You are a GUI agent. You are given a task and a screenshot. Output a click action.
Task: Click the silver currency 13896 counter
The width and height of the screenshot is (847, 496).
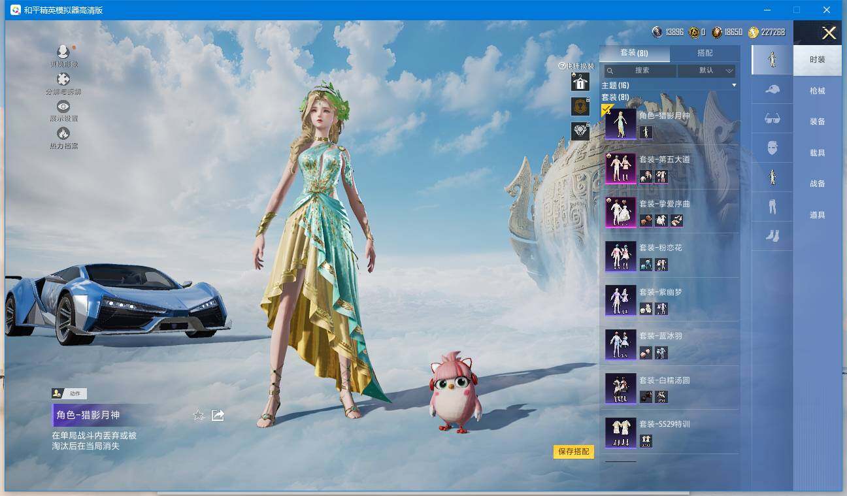pyautogui.click(x=668, y=32)
